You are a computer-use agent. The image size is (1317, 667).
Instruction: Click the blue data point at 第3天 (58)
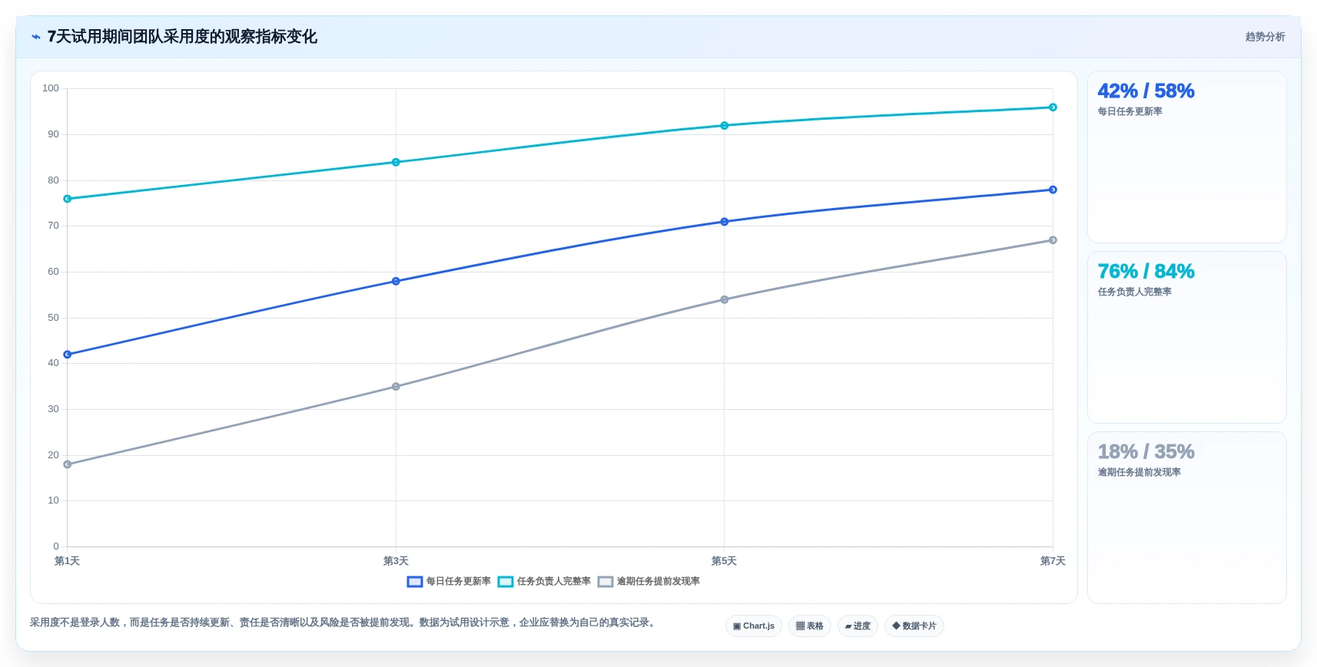click(396, 282)
